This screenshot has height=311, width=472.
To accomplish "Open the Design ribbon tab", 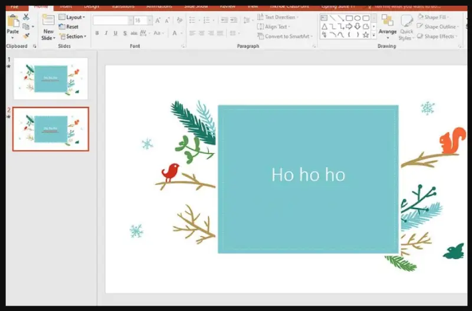I will 91,6.
